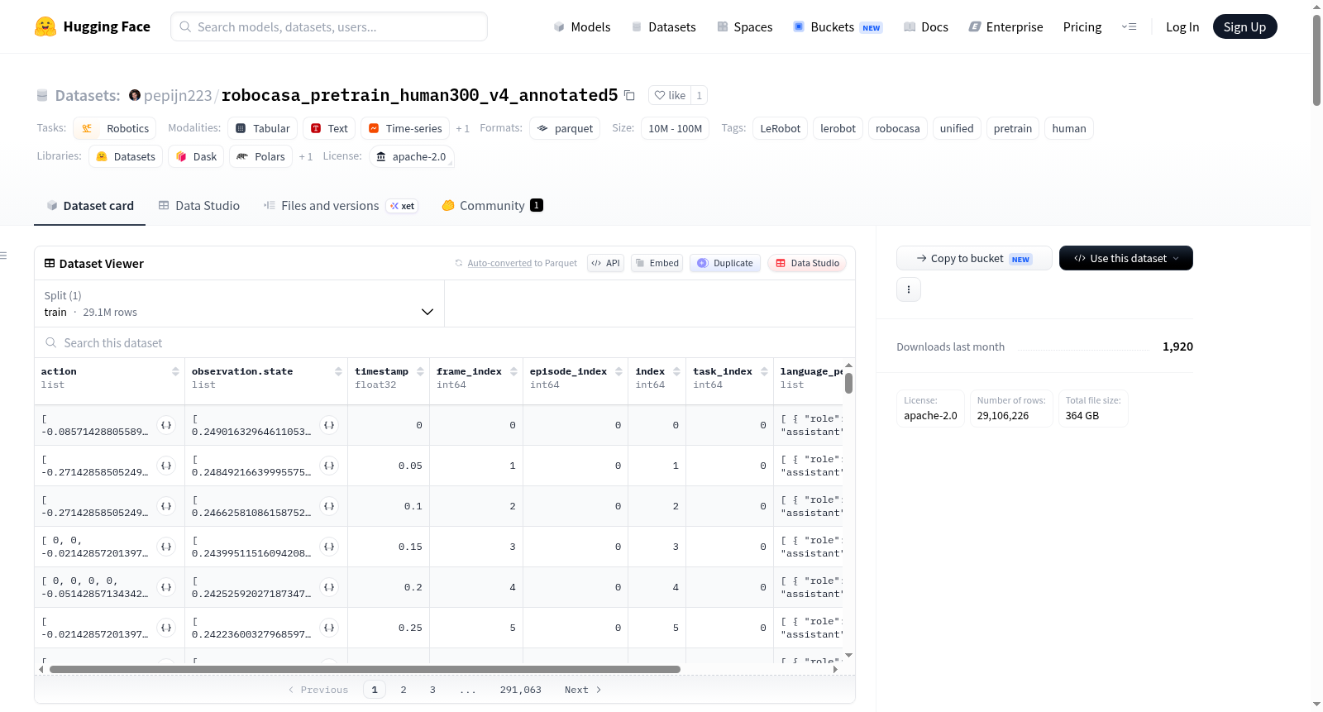Viewport: 1323px width, 712px height.
Task: Open the three-dot more options button
Action: coord(909,289)
